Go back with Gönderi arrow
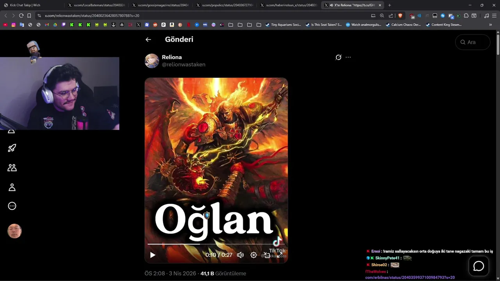This screenshot has width=500, height=281. coord(148,39)
